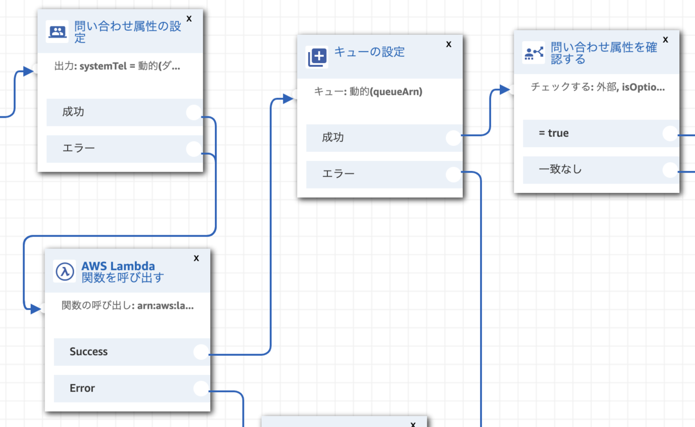Select the 一致なし branch port
This screenshot has width=695, height=427.
(671, 170)
